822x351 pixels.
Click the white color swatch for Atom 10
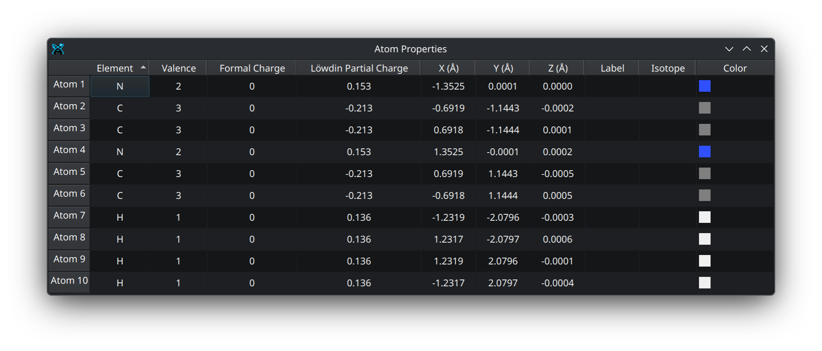705,283
